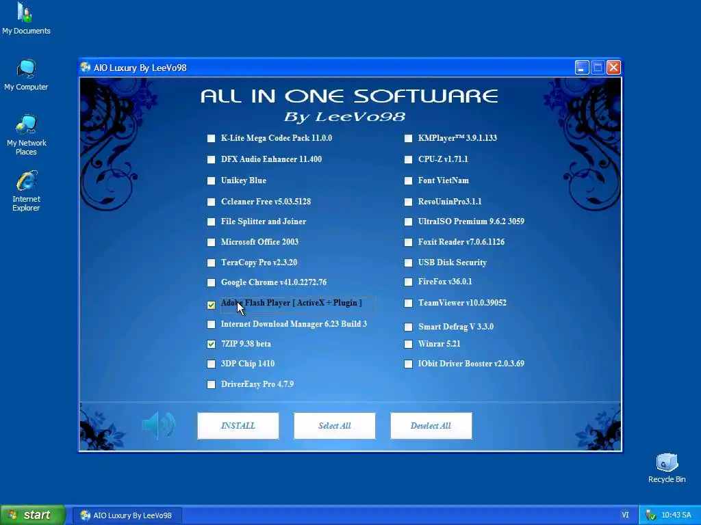
Task: Enable the Font VietNam checkbox
Action: 408,180
